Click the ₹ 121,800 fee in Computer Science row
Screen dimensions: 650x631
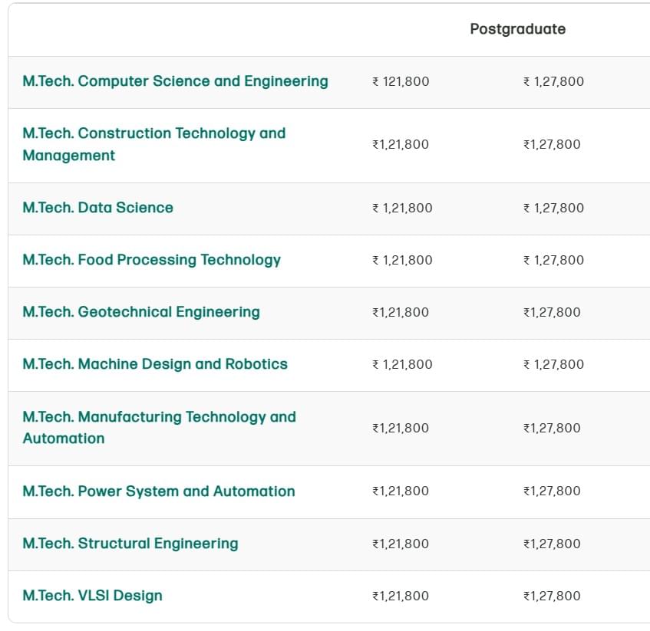pyautogui.click(x=401, y=81)
